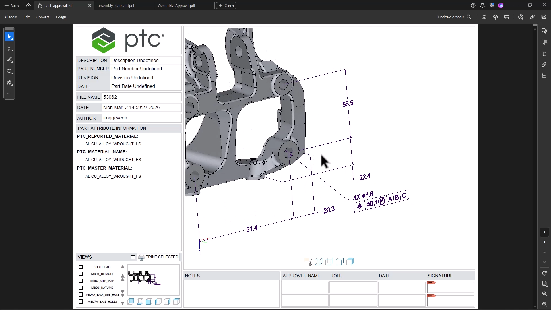Open the attachments paperclip panel

pyautogui.click(x=544, y=65)
